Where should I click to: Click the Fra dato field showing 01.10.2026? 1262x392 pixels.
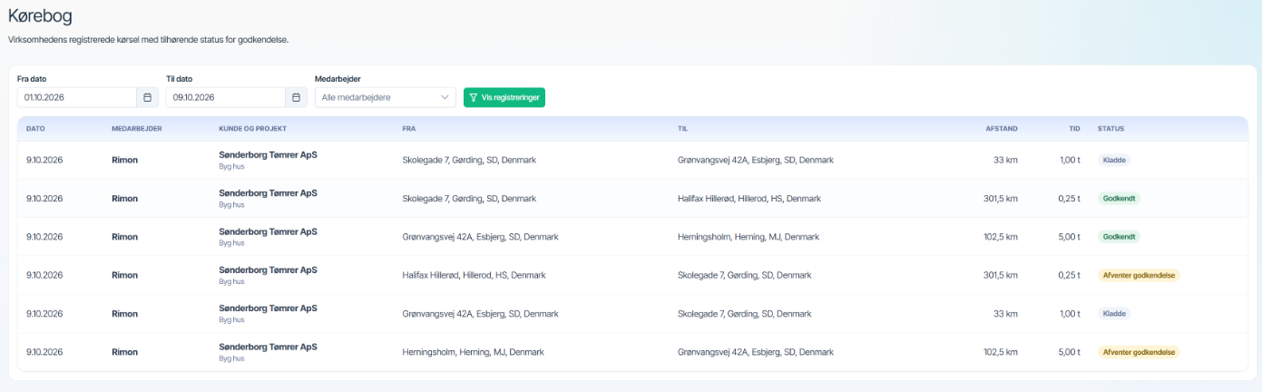click(x=77, y=97)
